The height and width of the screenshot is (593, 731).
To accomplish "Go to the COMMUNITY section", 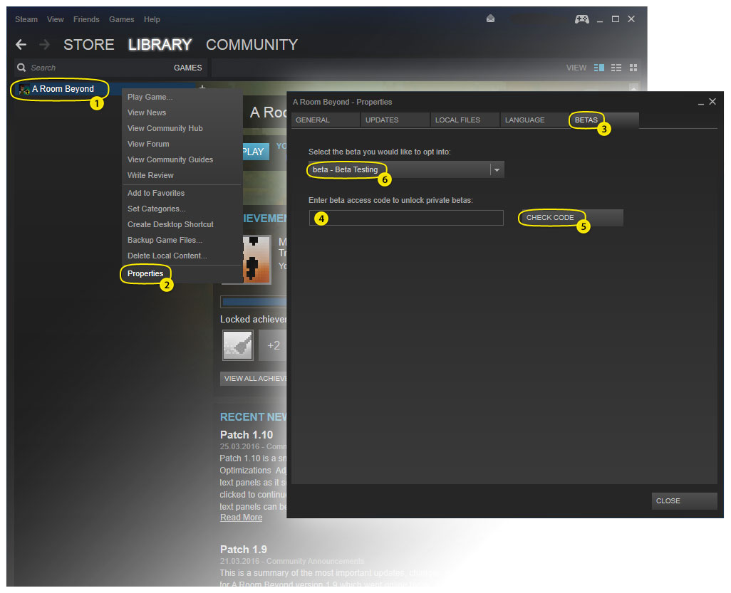I will 252,45.
